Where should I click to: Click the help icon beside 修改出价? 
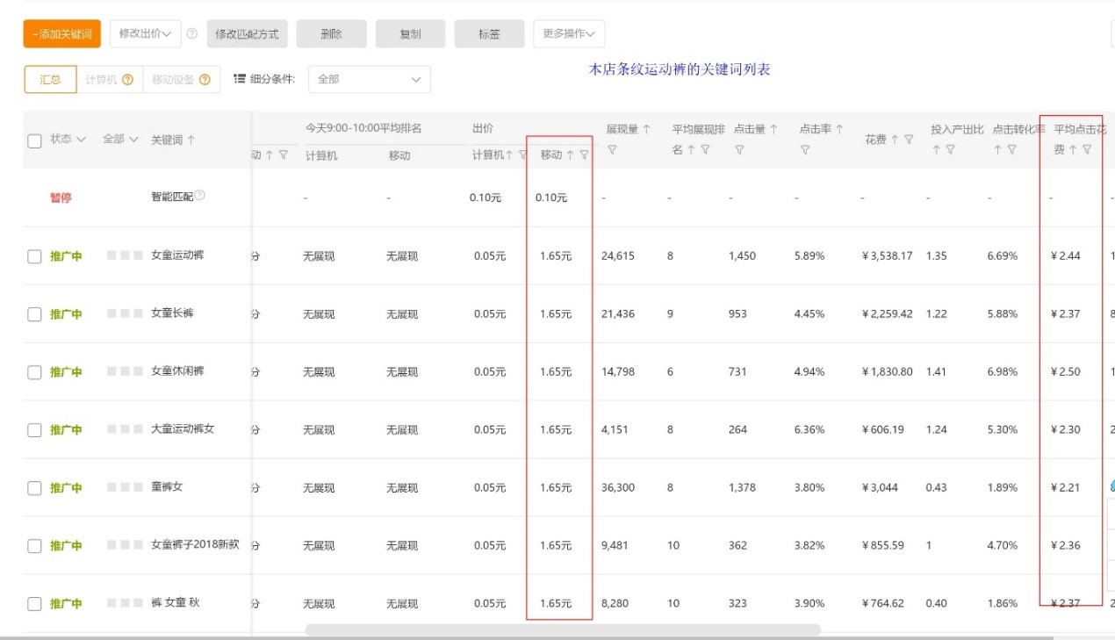coord(192,34)
